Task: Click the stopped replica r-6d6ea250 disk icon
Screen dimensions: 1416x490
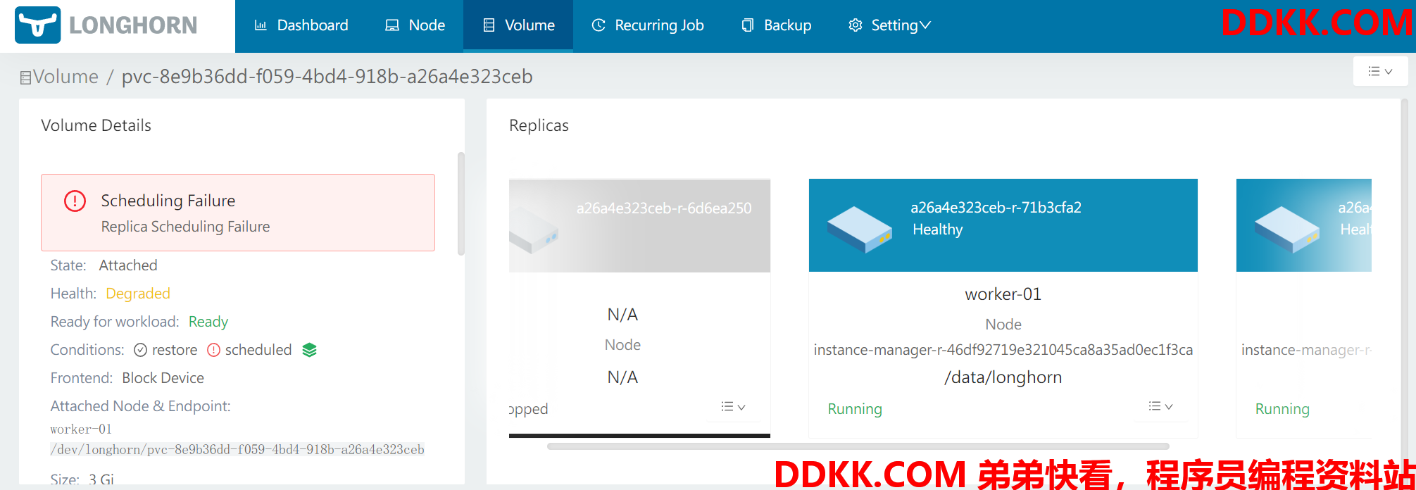Action: coord(533,229)
